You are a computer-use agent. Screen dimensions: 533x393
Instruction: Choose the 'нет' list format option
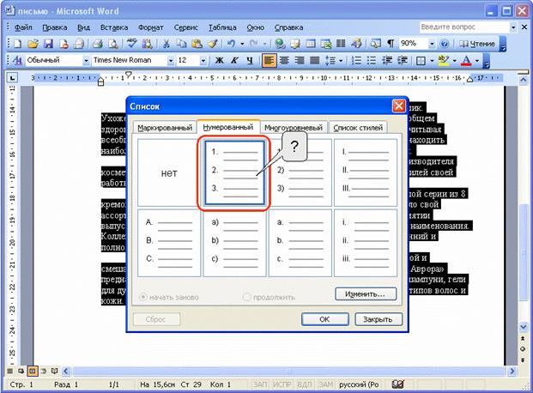coord(169,172)
